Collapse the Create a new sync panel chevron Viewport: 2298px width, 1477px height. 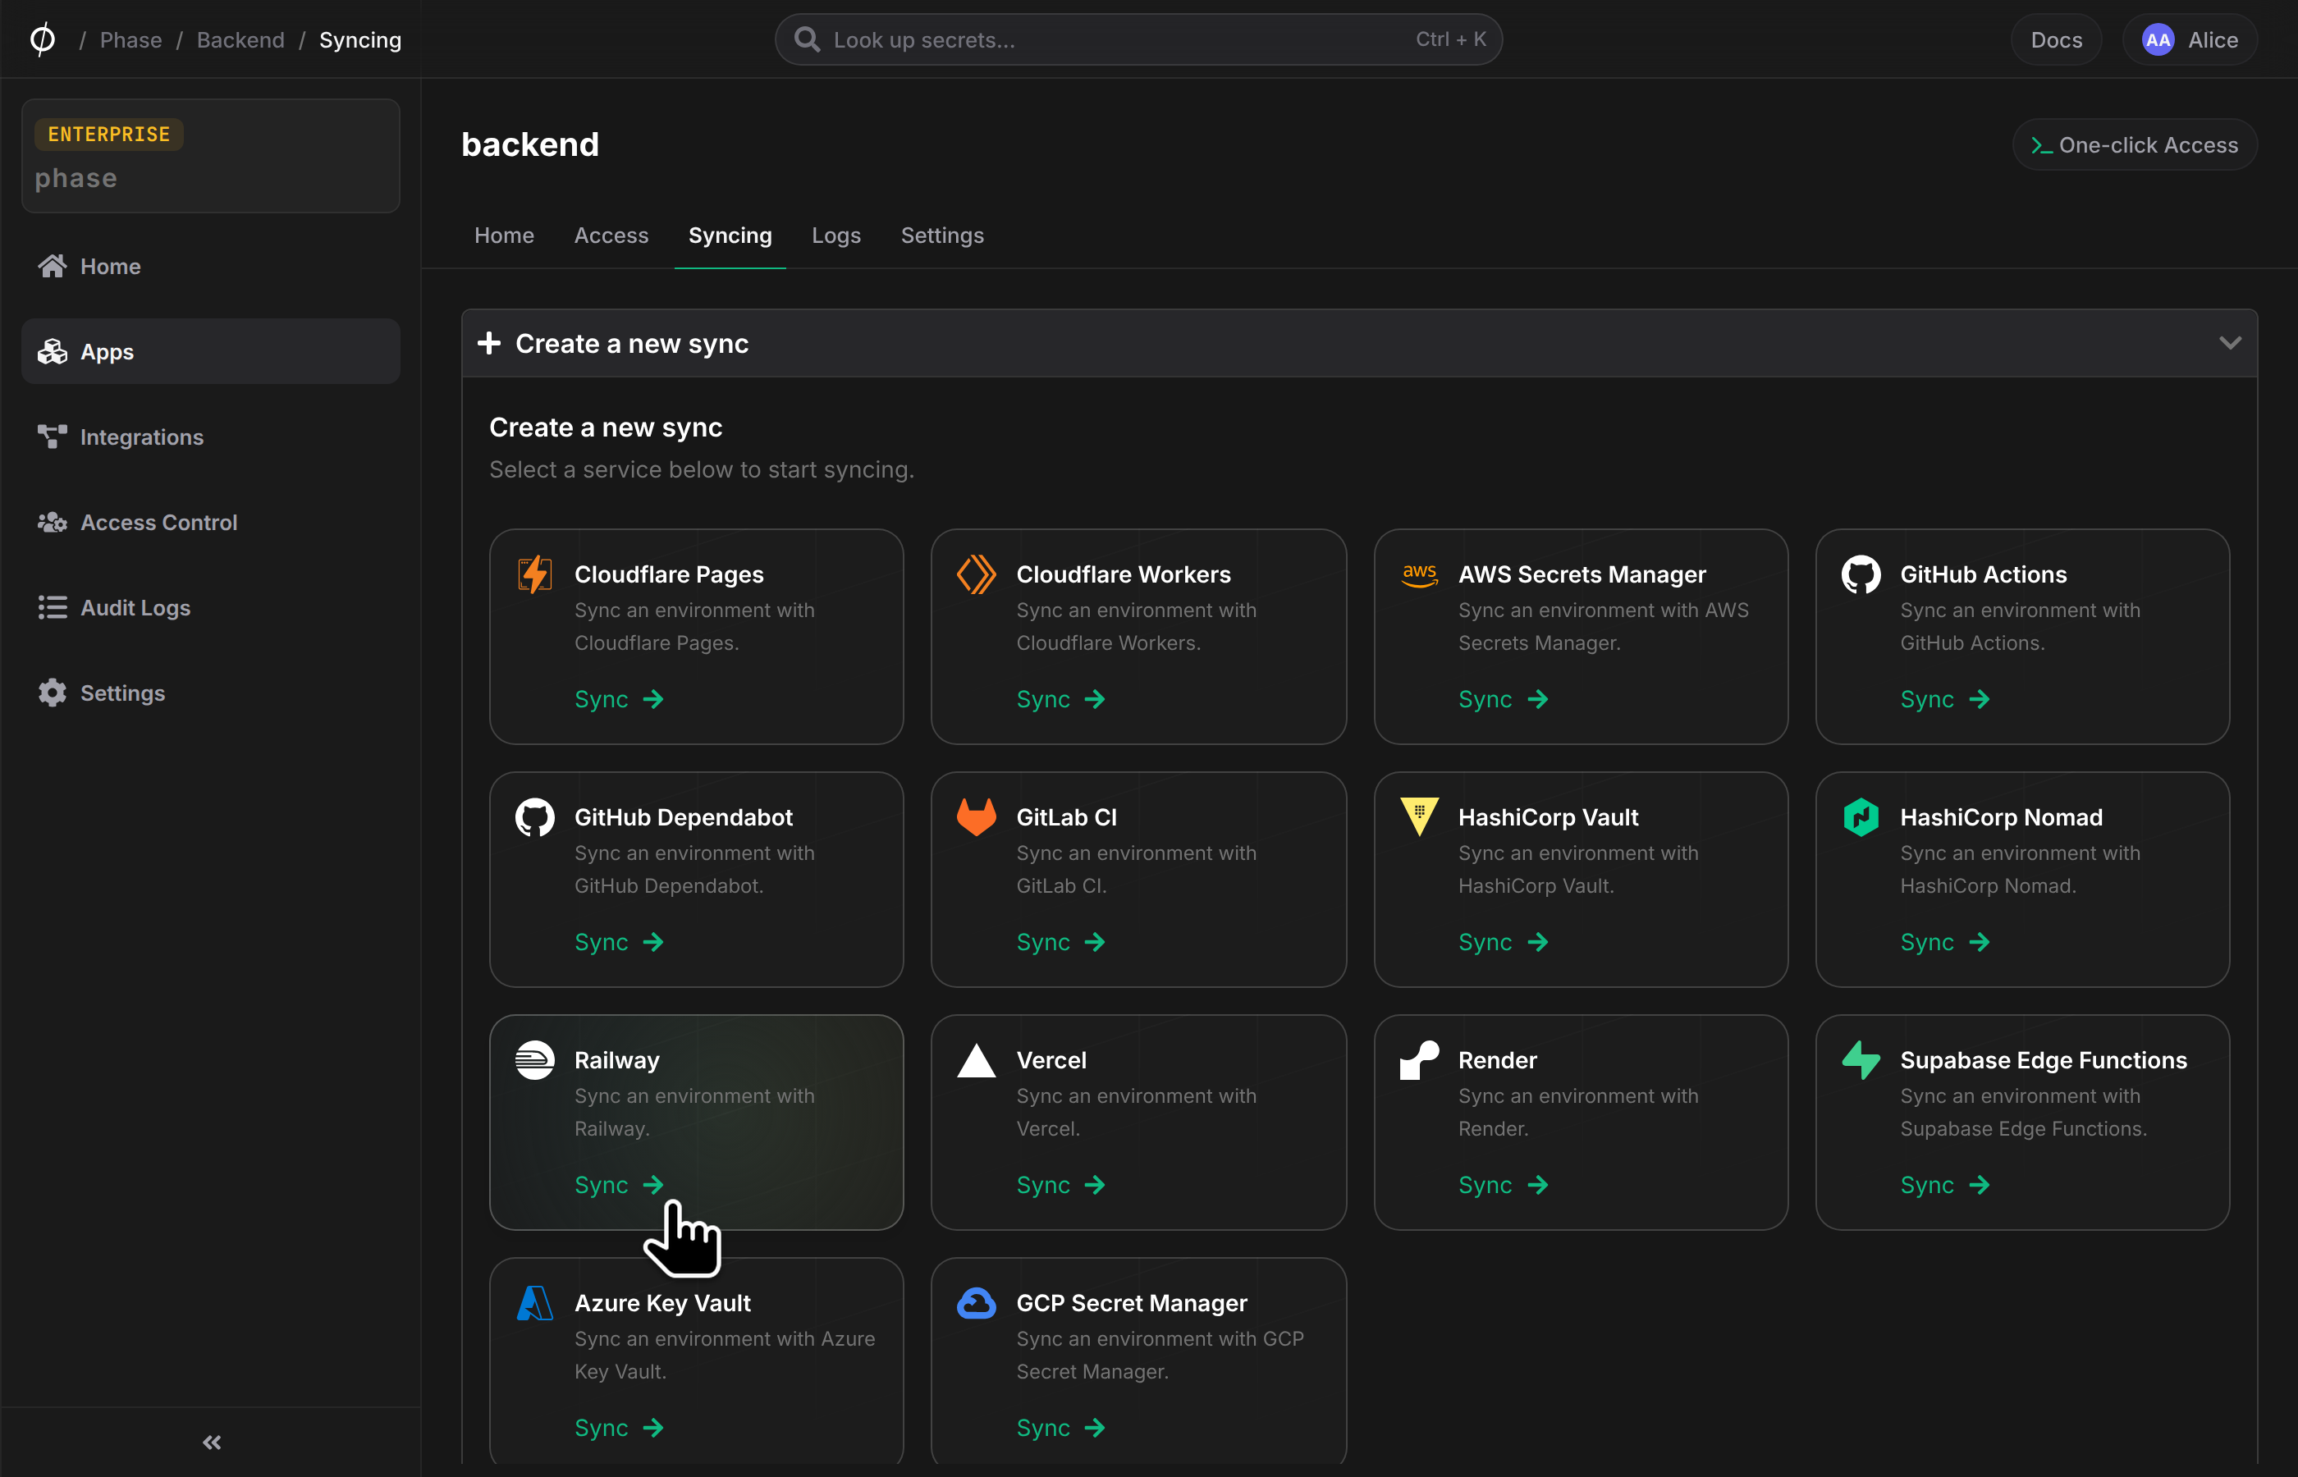(2230, 342)
